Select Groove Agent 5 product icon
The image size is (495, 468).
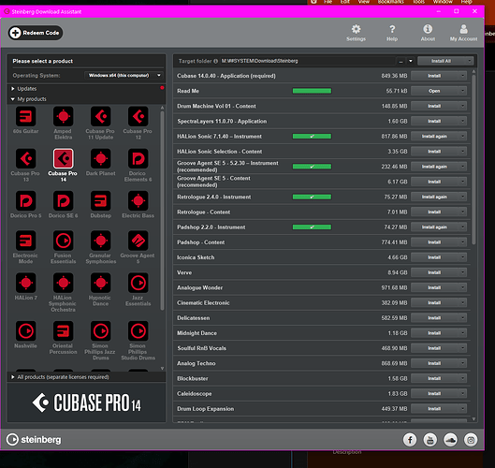coord(138,241)
